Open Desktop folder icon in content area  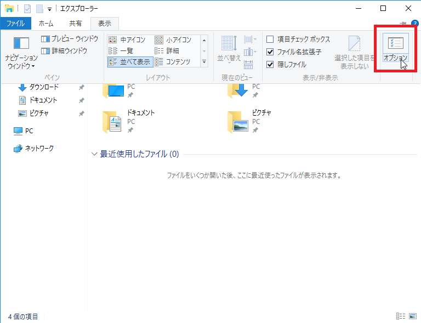coord(113,90)
